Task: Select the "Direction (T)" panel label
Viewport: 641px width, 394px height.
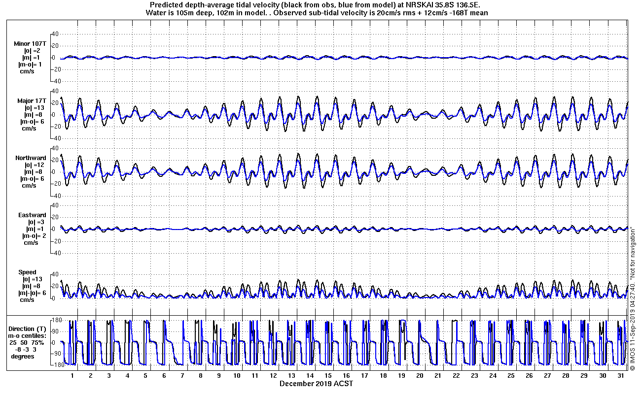Action: [x=28, y=328]
